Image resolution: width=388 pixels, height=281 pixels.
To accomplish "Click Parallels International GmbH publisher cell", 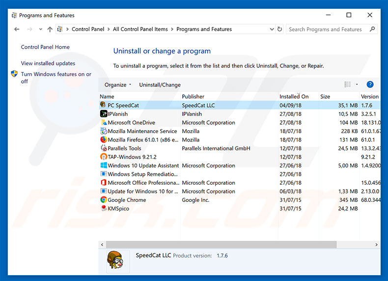I will pyautogui.click(x=216, y=148).
